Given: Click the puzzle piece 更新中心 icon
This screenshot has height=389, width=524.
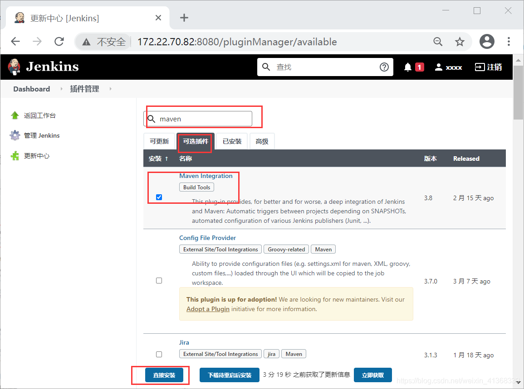Looking at the screenshot, I should (15, 156).
